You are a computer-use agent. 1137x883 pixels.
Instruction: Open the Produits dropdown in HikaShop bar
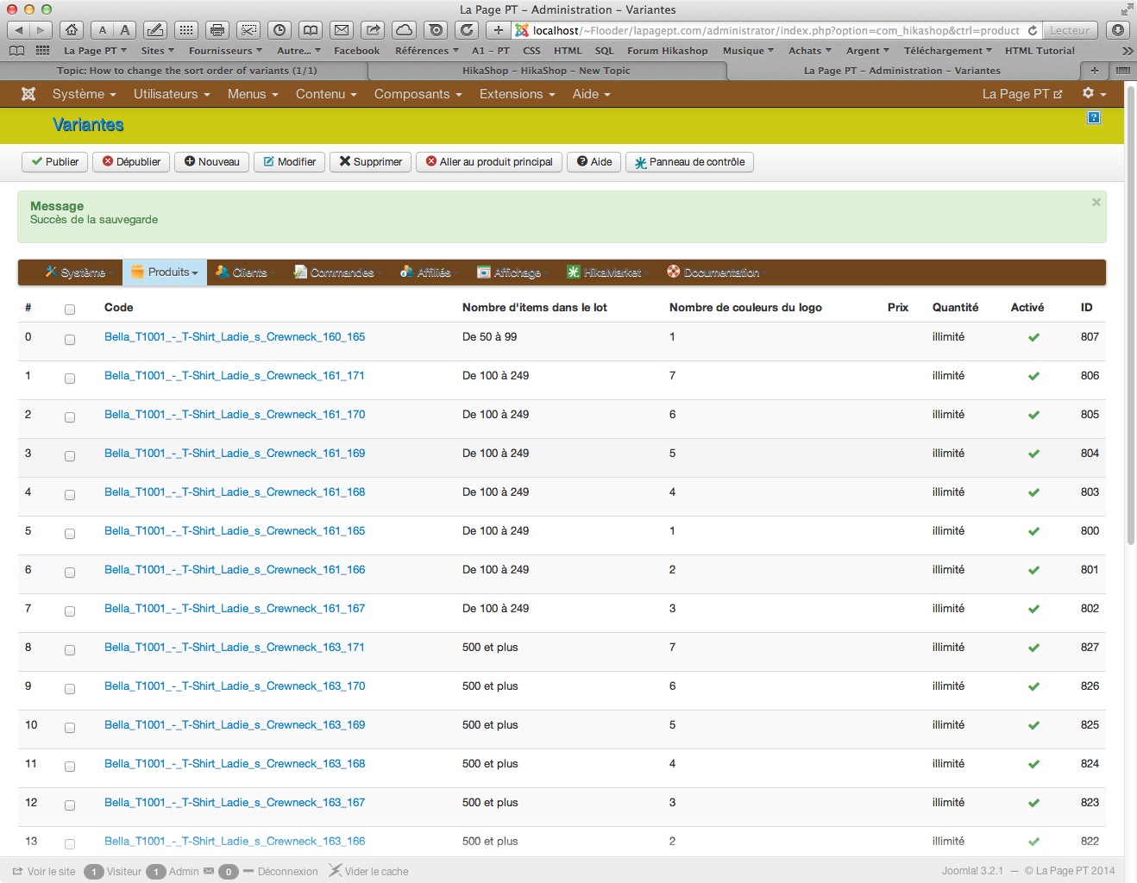(164, 272)
